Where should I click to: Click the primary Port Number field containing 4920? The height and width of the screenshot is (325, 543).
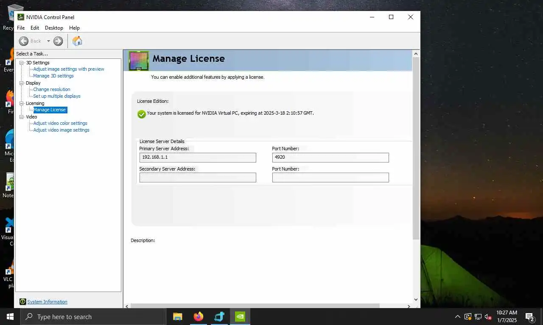[x=330, y=157]
